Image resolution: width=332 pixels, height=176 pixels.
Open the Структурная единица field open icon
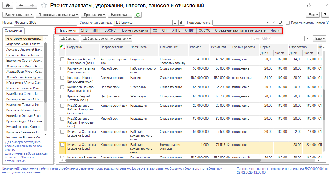click(x=182, y=23)
